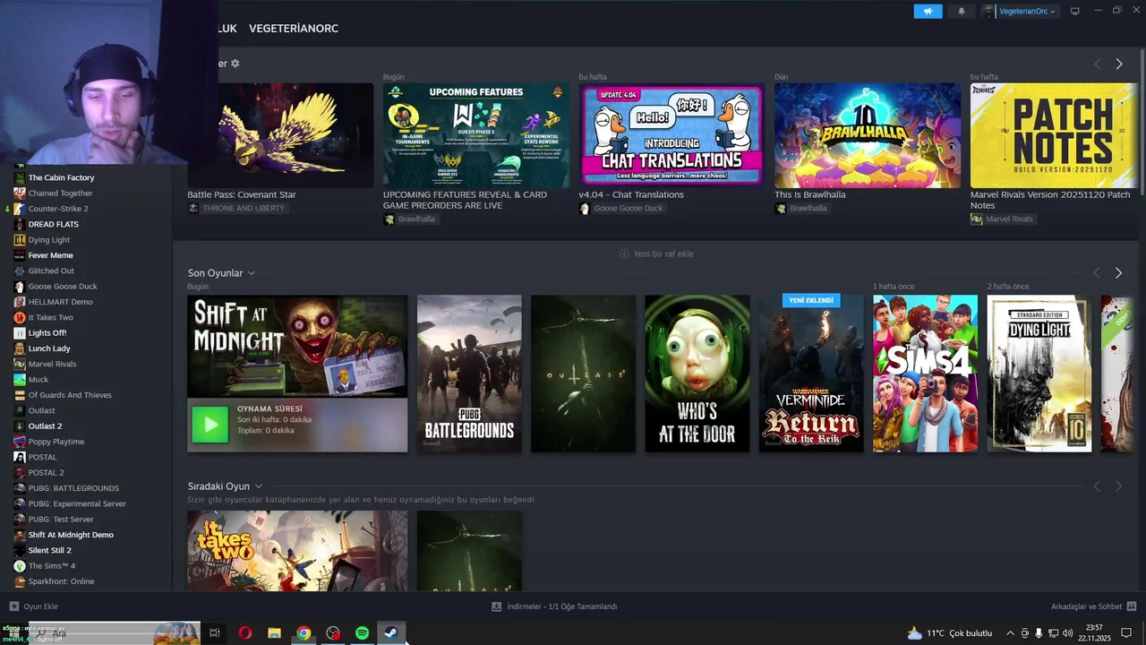
Task: Show next recent games arrow
Action: [1119, 273]
